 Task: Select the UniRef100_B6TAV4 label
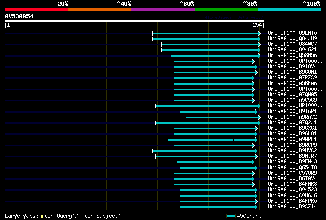click(x=292, y=179)
